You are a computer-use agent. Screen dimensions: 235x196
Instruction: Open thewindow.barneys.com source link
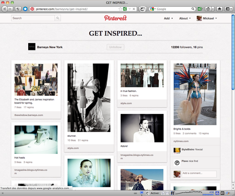click(29, 115)
